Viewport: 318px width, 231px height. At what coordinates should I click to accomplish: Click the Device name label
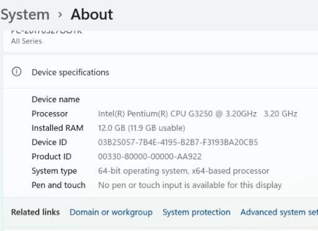[55, 100]
